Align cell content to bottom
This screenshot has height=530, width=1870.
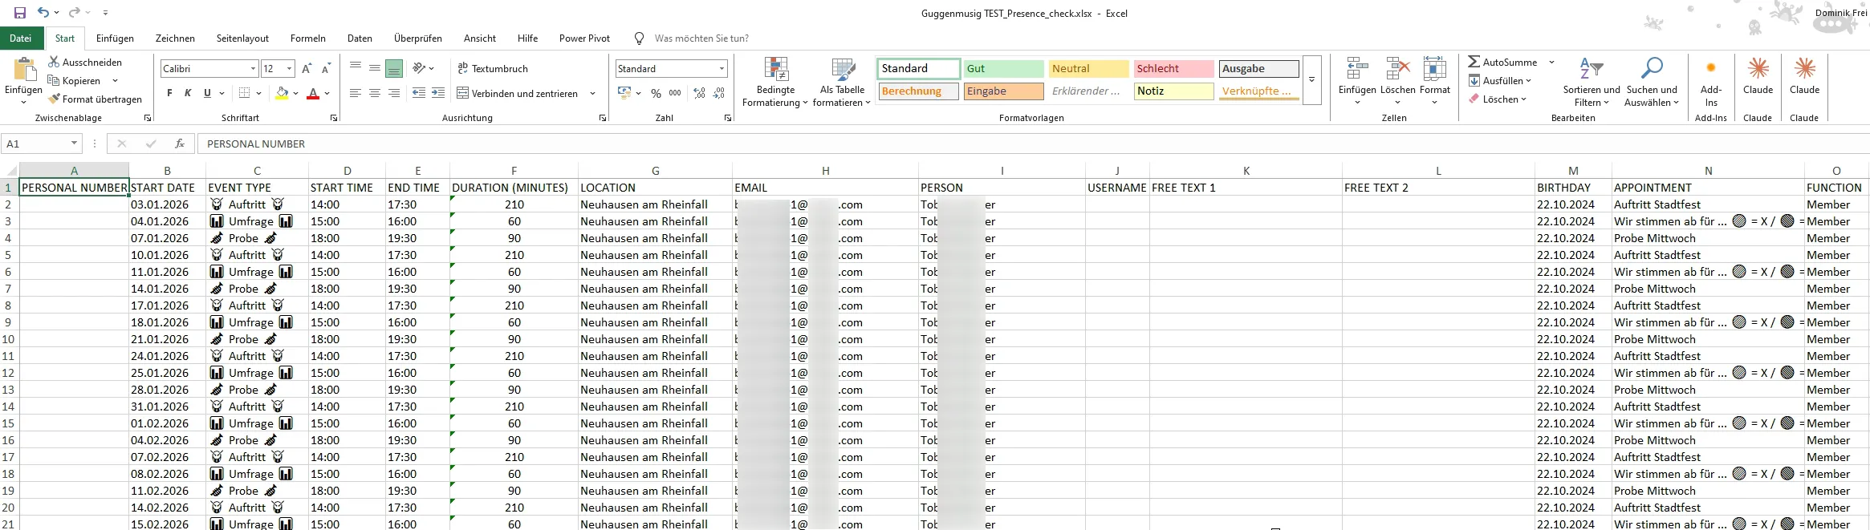394,68
